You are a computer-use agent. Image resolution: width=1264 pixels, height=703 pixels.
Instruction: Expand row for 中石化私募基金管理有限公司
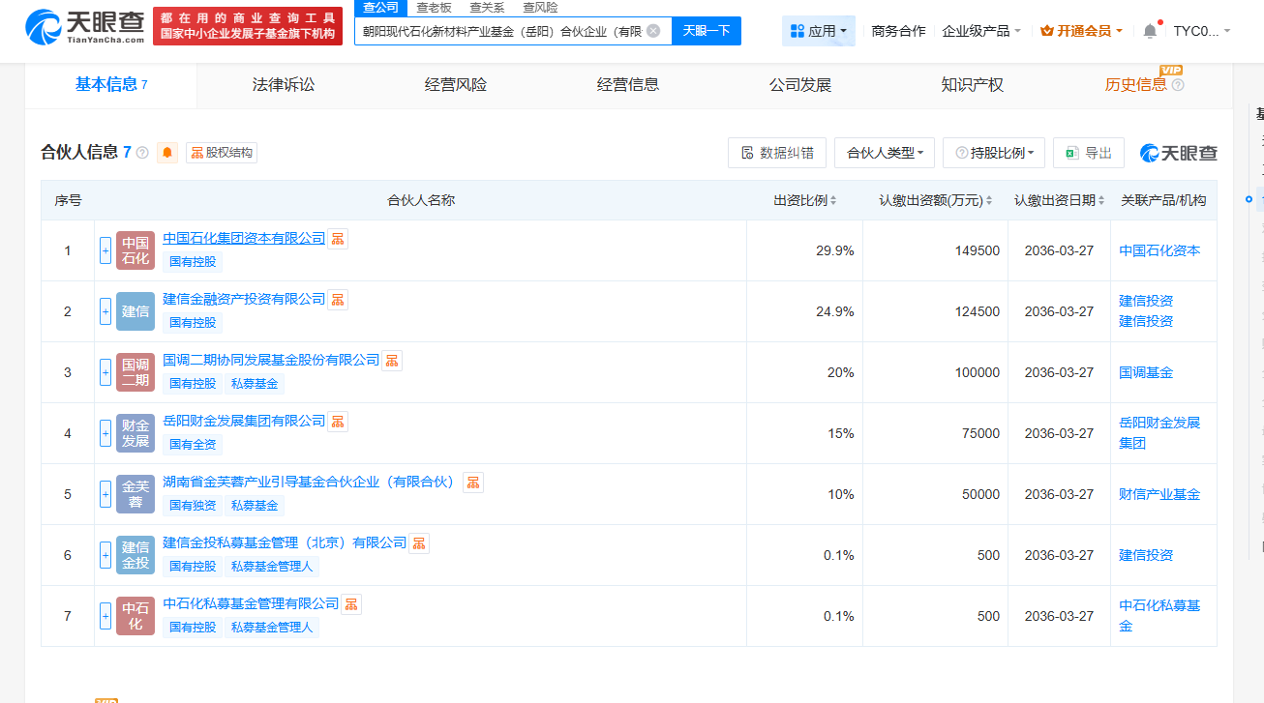(105, 616)
